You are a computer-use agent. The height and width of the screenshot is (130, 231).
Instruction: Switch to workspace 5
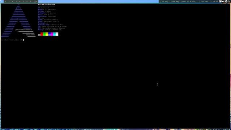[x=16, y=1]
